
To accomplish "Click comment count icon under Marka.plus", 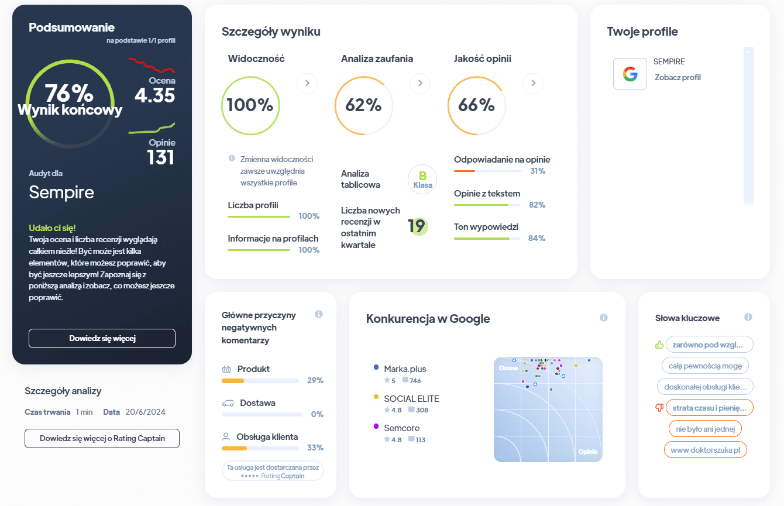I will coord(405,381).
